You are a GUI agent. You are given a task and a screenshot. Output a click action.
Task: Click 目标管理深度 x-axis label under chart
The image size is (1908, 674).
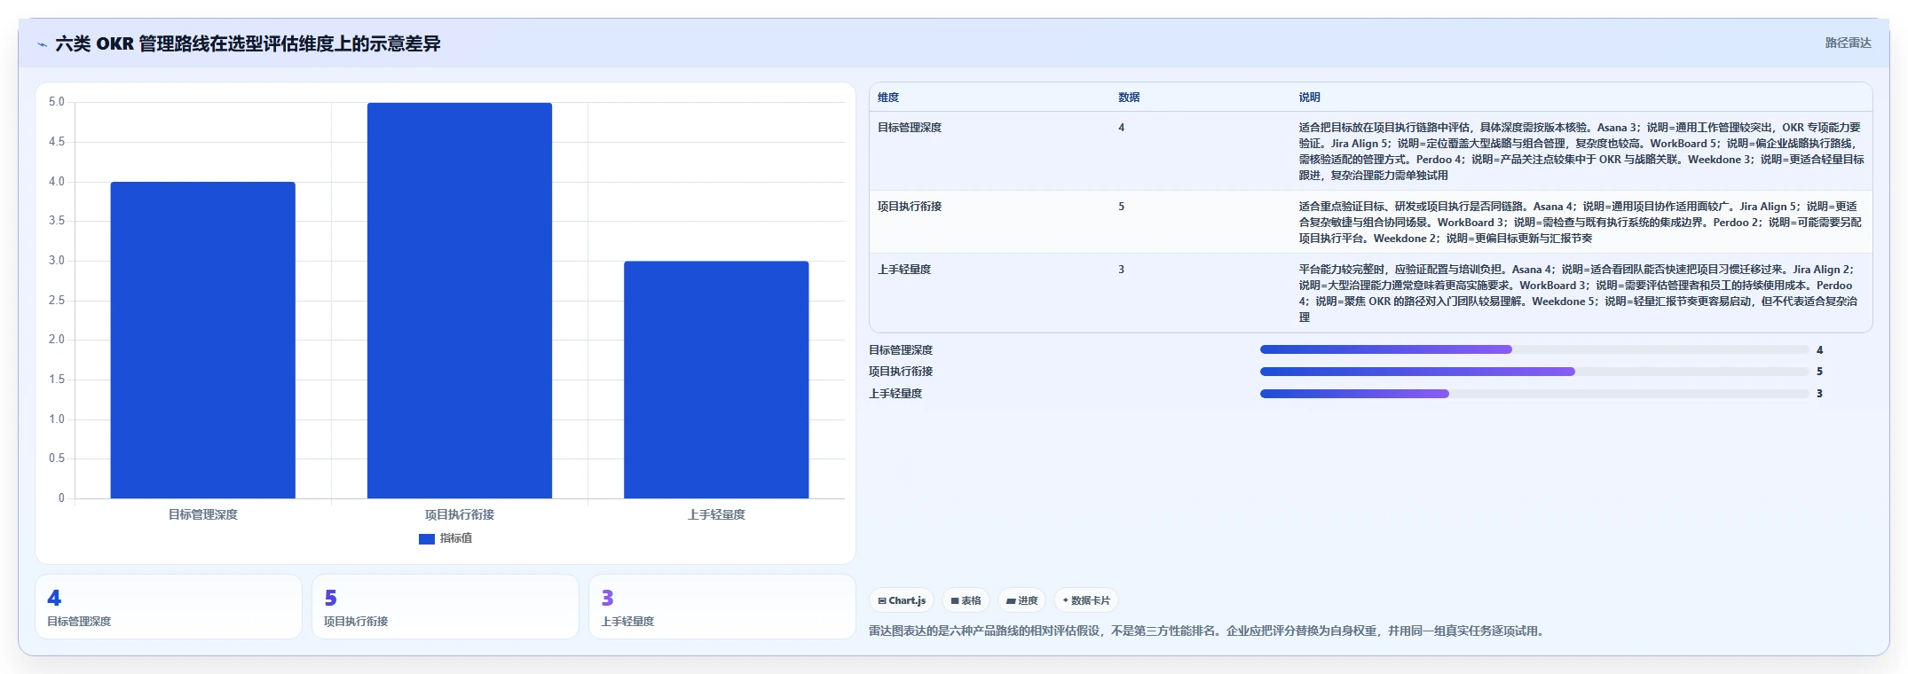click(x=203, y=514)
